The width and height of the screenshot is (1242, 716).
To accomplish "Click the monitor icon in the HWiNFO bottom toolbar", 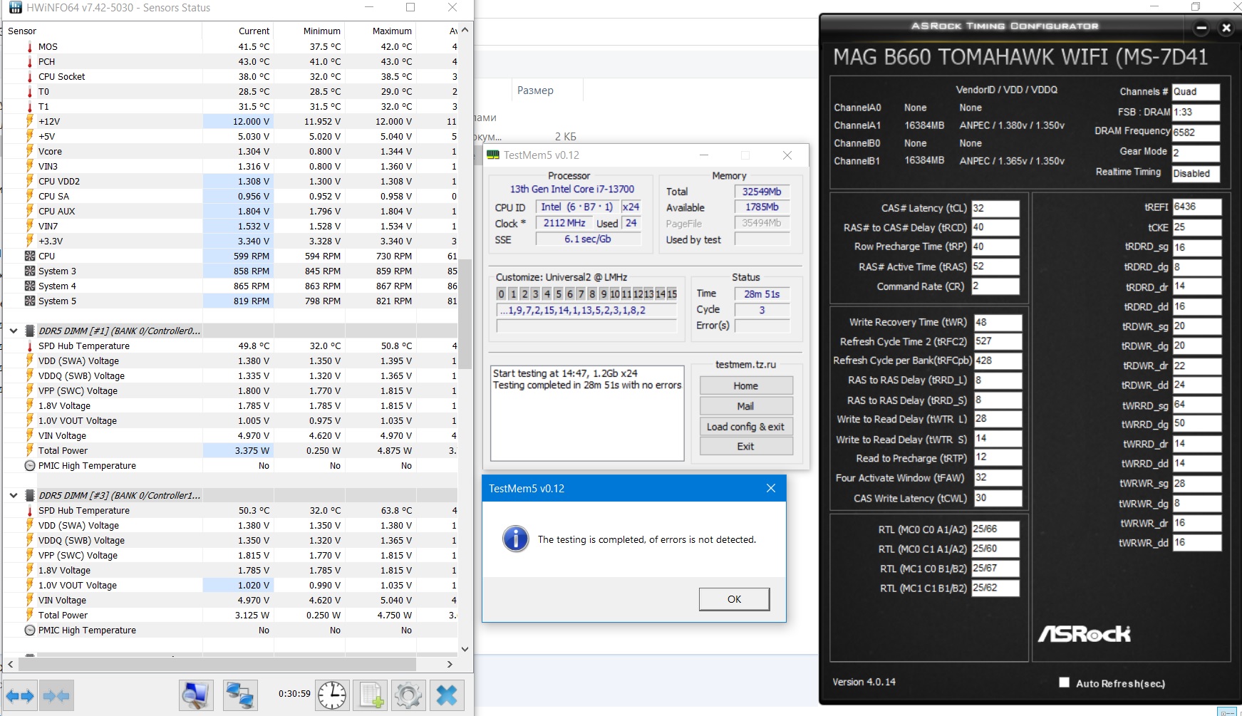I will tap(195, 695).
